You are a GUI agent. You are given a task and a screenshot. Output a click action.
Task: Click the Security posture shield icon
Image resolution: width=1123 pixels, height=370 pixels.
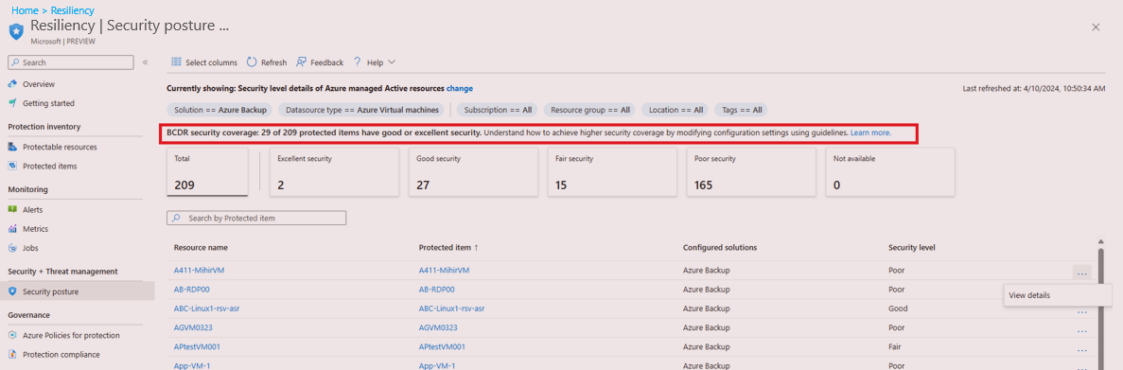13,291
